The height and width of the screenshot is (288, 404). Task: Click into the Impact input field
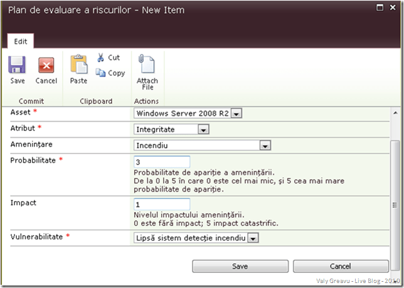click(162, 205)
